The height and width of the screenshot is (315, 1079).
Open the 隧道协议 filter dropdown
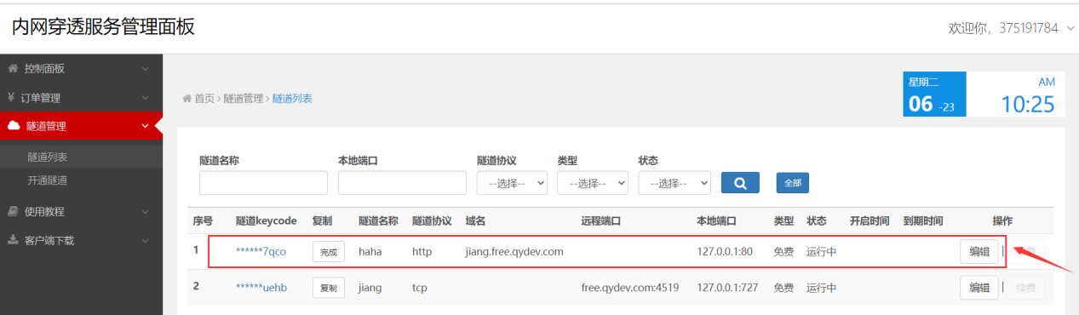pyautogui.click(x=512, y=183)
